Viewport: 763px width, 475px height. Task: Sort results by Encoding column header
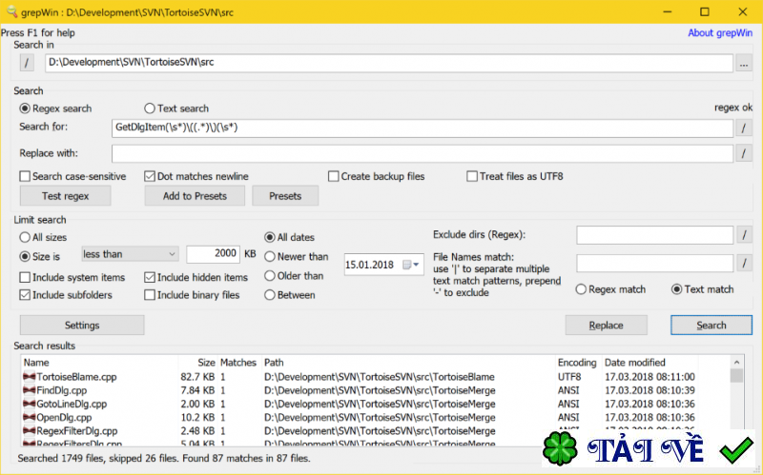click(x=577, y=363)
